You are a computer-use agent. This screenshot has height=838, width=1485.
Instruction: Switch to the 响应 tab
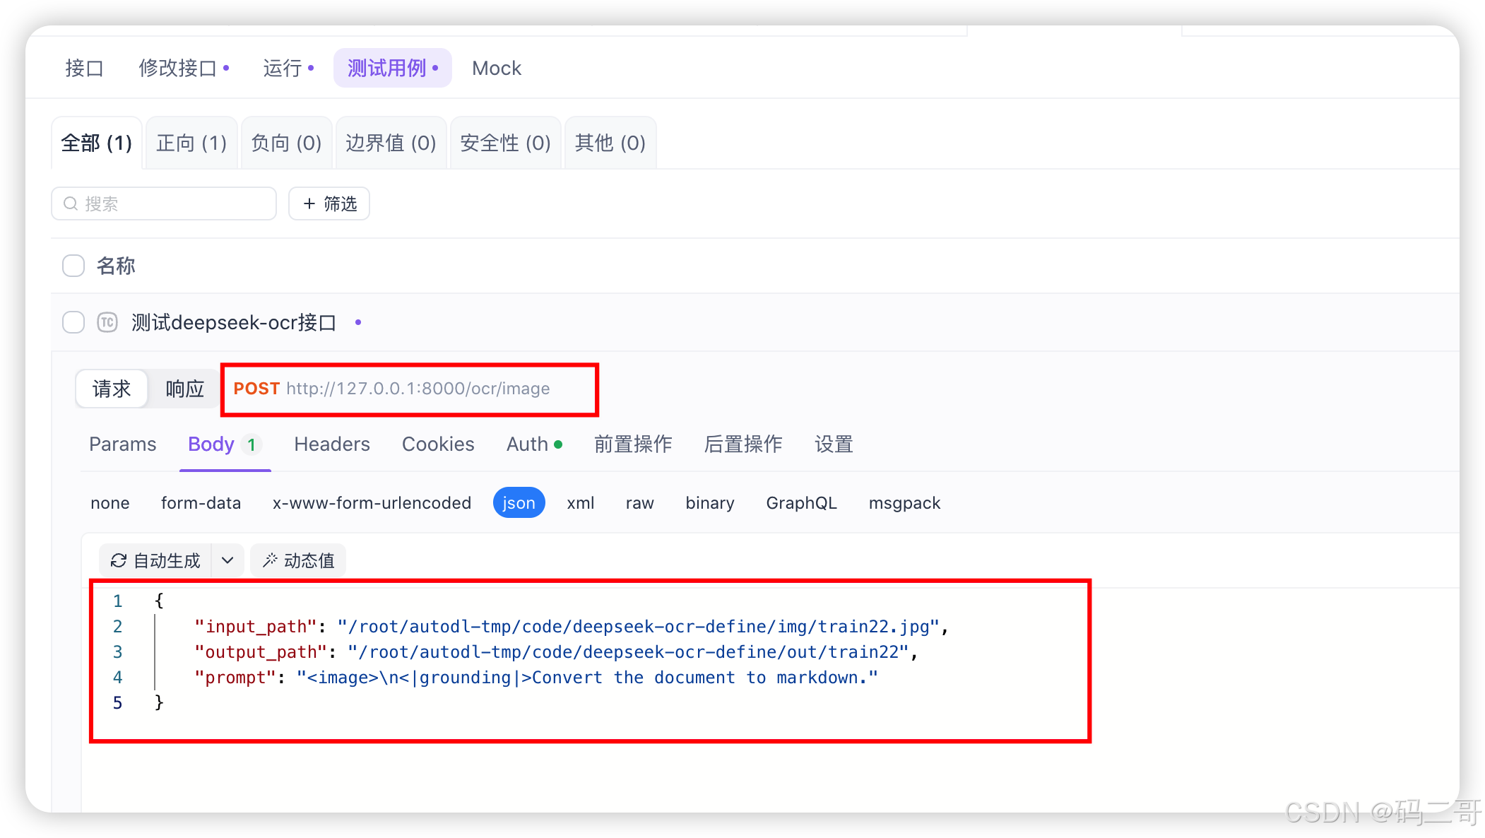click(184, 389)
